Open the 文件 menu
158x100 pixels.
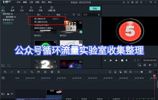18,2
